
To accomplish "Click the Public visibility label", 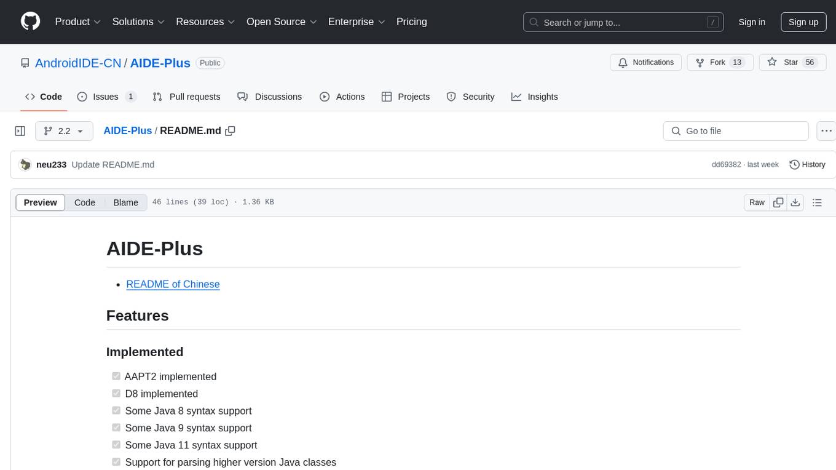I will [x=210, y=63].
